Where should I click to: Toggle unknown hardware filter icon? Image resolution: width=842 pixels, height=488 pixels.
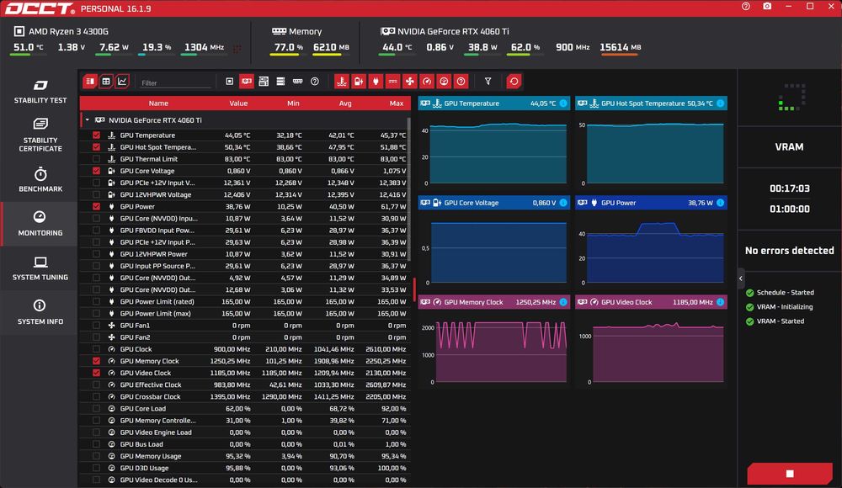click(x=315, y=82)
